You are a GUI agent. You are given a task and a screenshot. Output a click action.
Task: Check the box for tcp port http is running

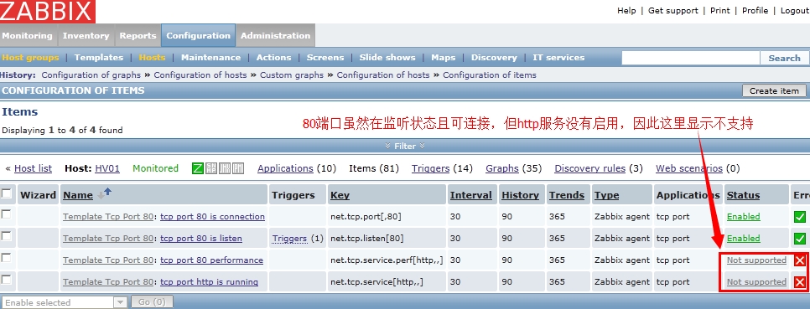[6, 279]
